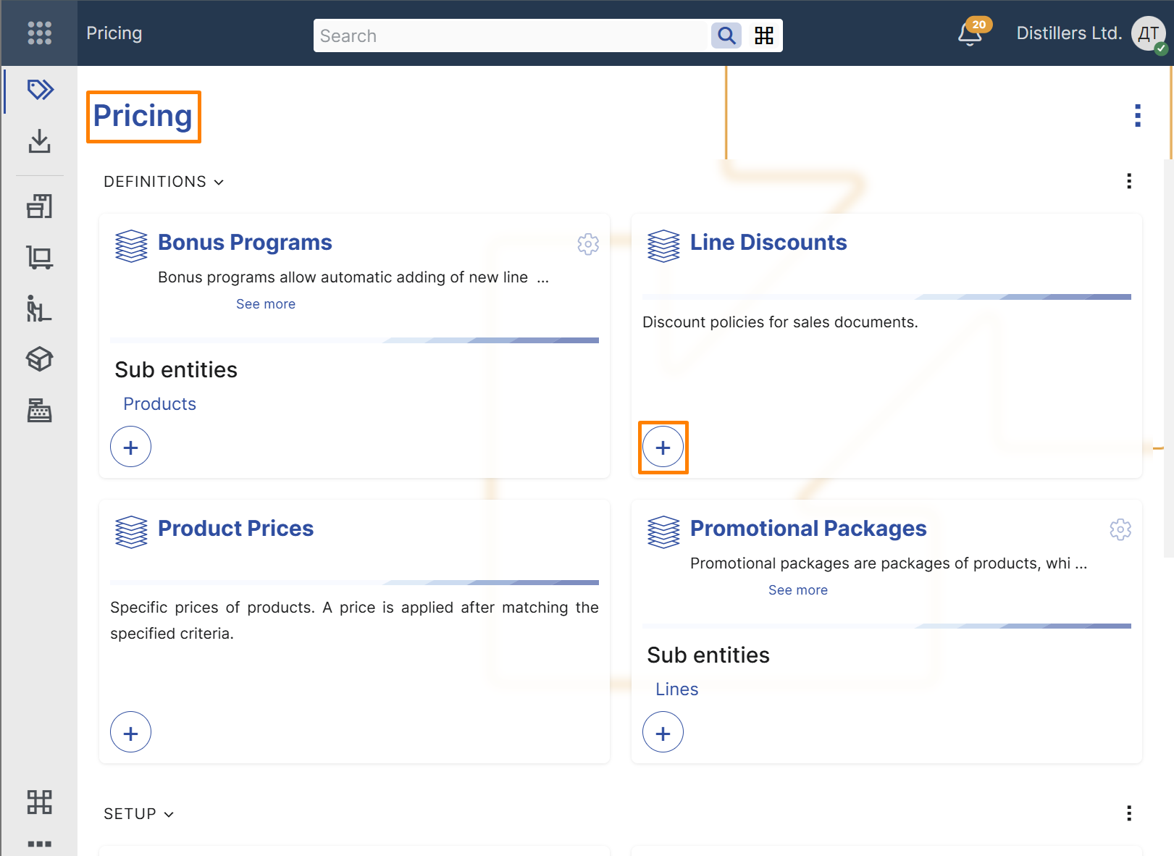Click the magnifier search button

coord(726,35)
